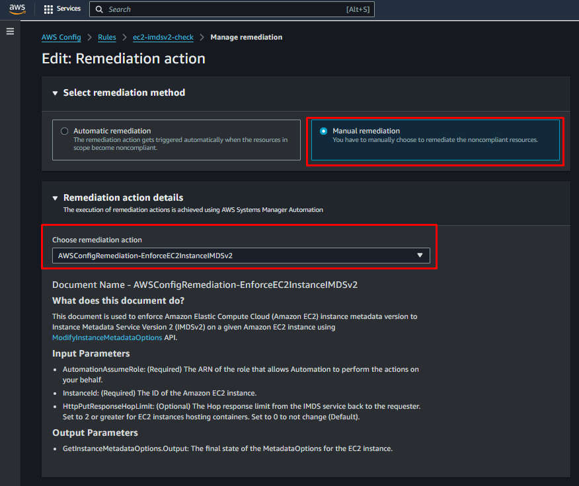Screen dimensions: 579x486
Task: Collapse the Select remediation method section
Action: click(55, 93)
